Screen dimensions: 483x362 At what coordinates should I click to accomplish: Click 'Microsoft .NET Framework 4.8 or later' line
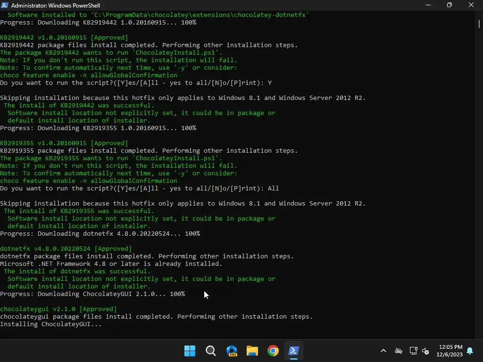click(111, 264)
